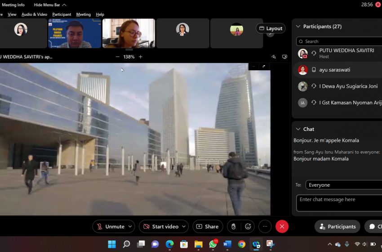Screen dimensions: 382x252
Task: Open the more options ellipsis button
Action: (x=265, y=226)
